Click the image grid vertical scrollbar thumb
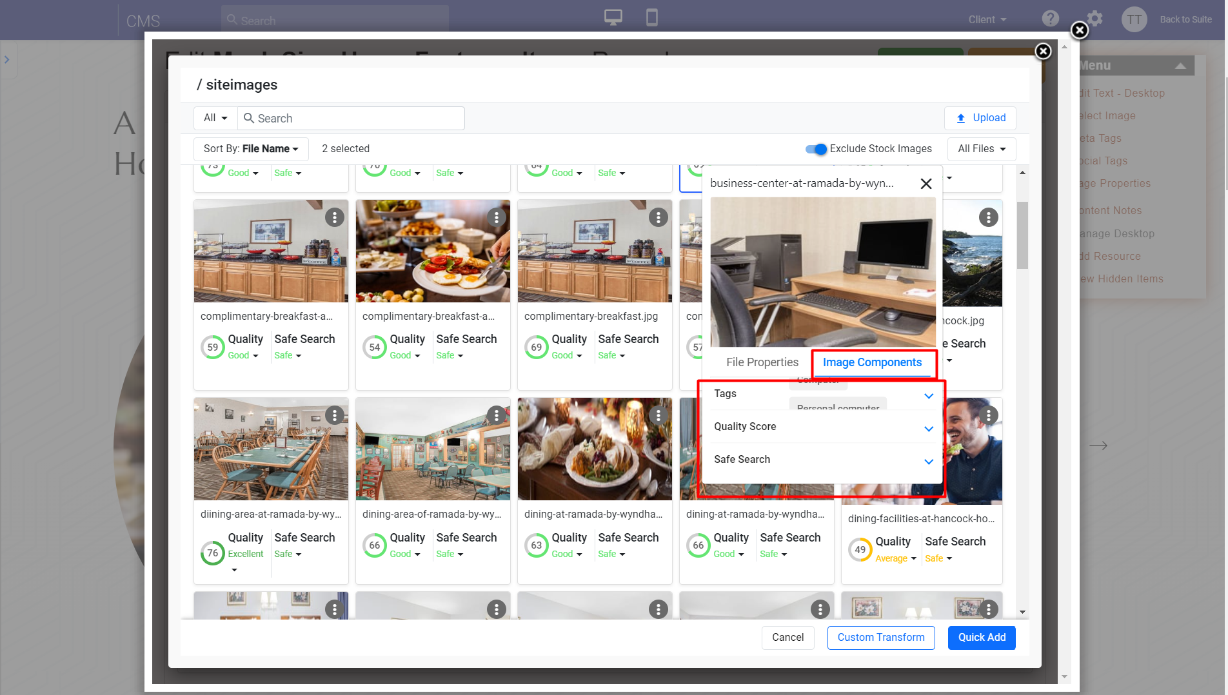Screen dimensions: 1228x695 1022,235
